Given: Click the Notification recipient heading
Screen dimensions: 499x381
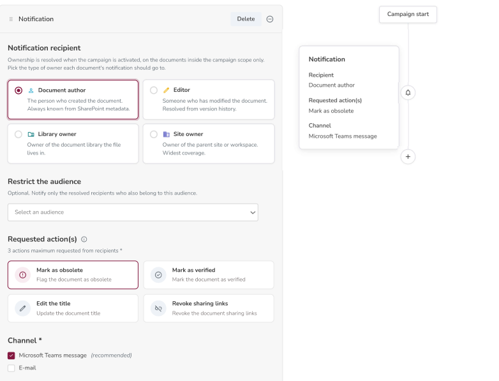Looking at the screenshot, I should 44,48.
